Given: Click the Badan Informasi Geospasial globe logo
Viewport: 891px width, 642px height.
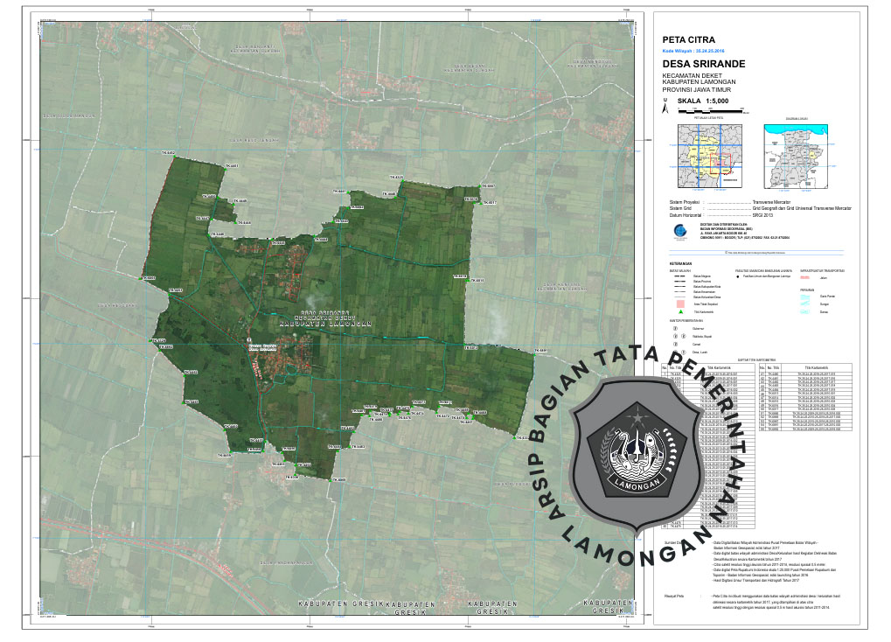Looking at the screenshot, I should click(x=681, y=231).
